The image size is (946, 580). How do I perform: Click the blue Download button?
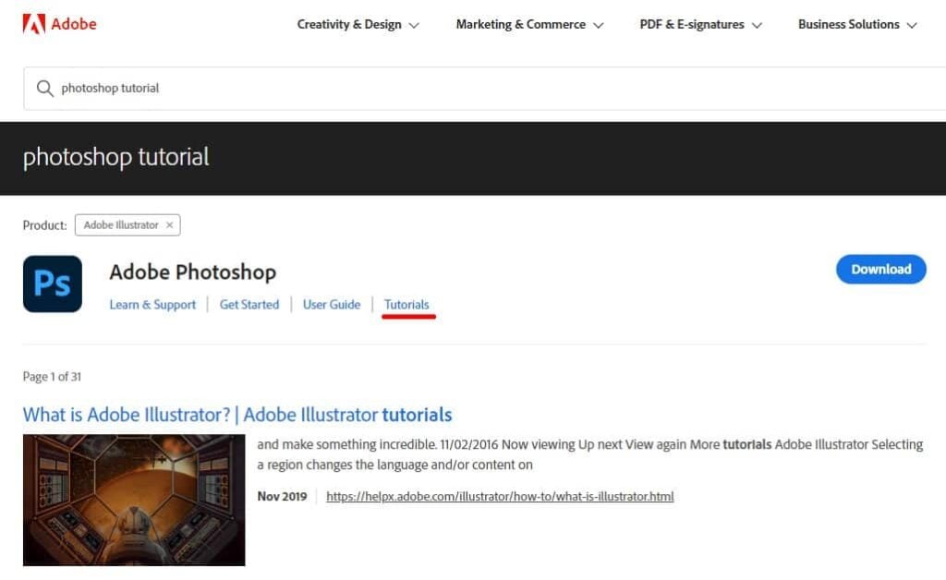pyautogui.click(x=880, y=270)
